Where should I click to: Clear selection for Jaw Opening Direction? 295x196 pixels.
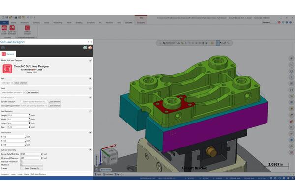(x=55, y=106)
